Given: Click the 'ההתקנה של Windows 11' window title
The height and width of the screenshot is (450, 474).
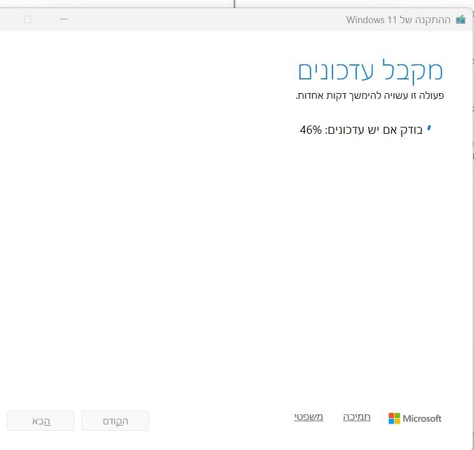Looking at the screenshot, I should (x=398, y=20).
